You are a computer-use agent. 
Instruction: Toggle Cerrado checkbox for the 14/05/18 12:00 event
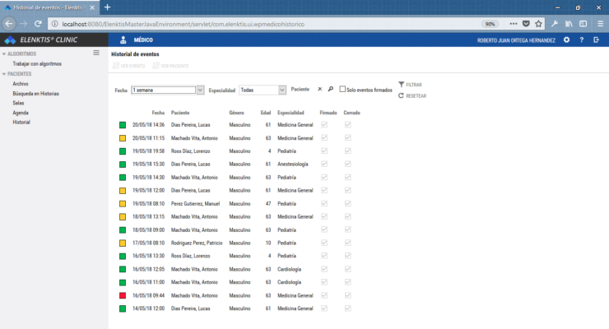[x=348, y=308]
